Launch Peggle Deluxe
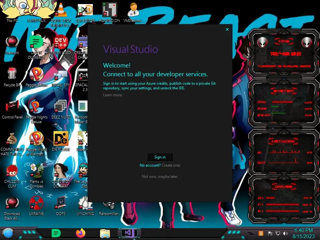This screenshot has height=240, width=320. [37, 77]
